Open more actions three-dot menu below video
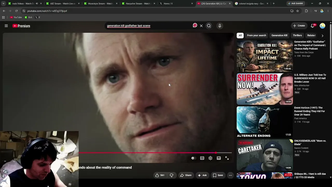 [x=230, y=175]
